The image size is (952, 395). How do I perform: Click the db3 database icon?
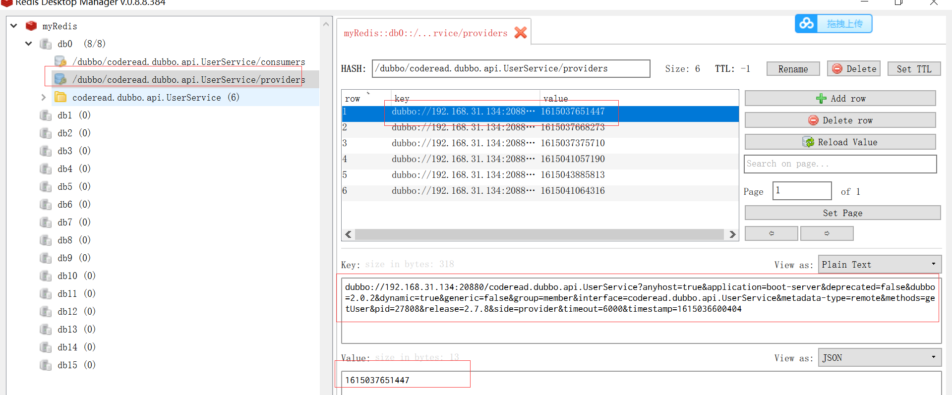click(x=46, y=151)
